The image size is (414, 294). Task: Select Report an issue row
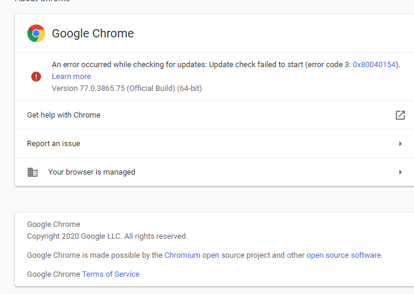coord(214,144)
